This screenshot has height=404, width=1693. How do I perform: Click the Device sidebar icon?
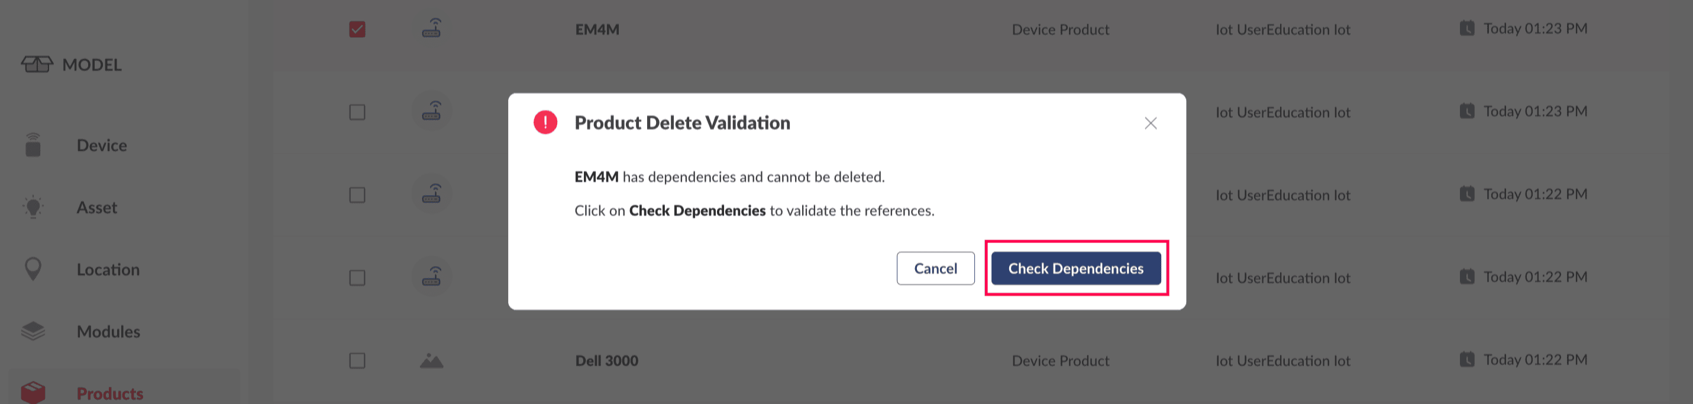click(x=33, y=145)
